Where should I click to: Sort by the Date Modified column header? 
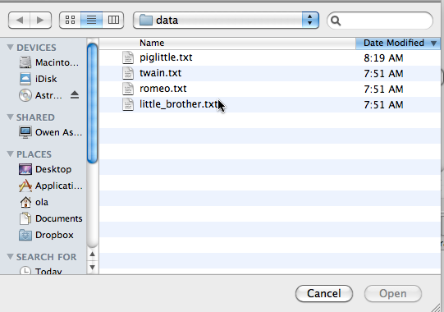(397, 43)
